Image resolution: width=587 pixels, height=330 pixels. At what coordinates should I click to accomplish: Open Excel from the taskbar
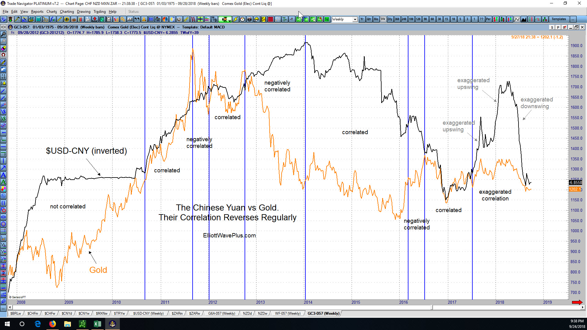tap(98, 324)
